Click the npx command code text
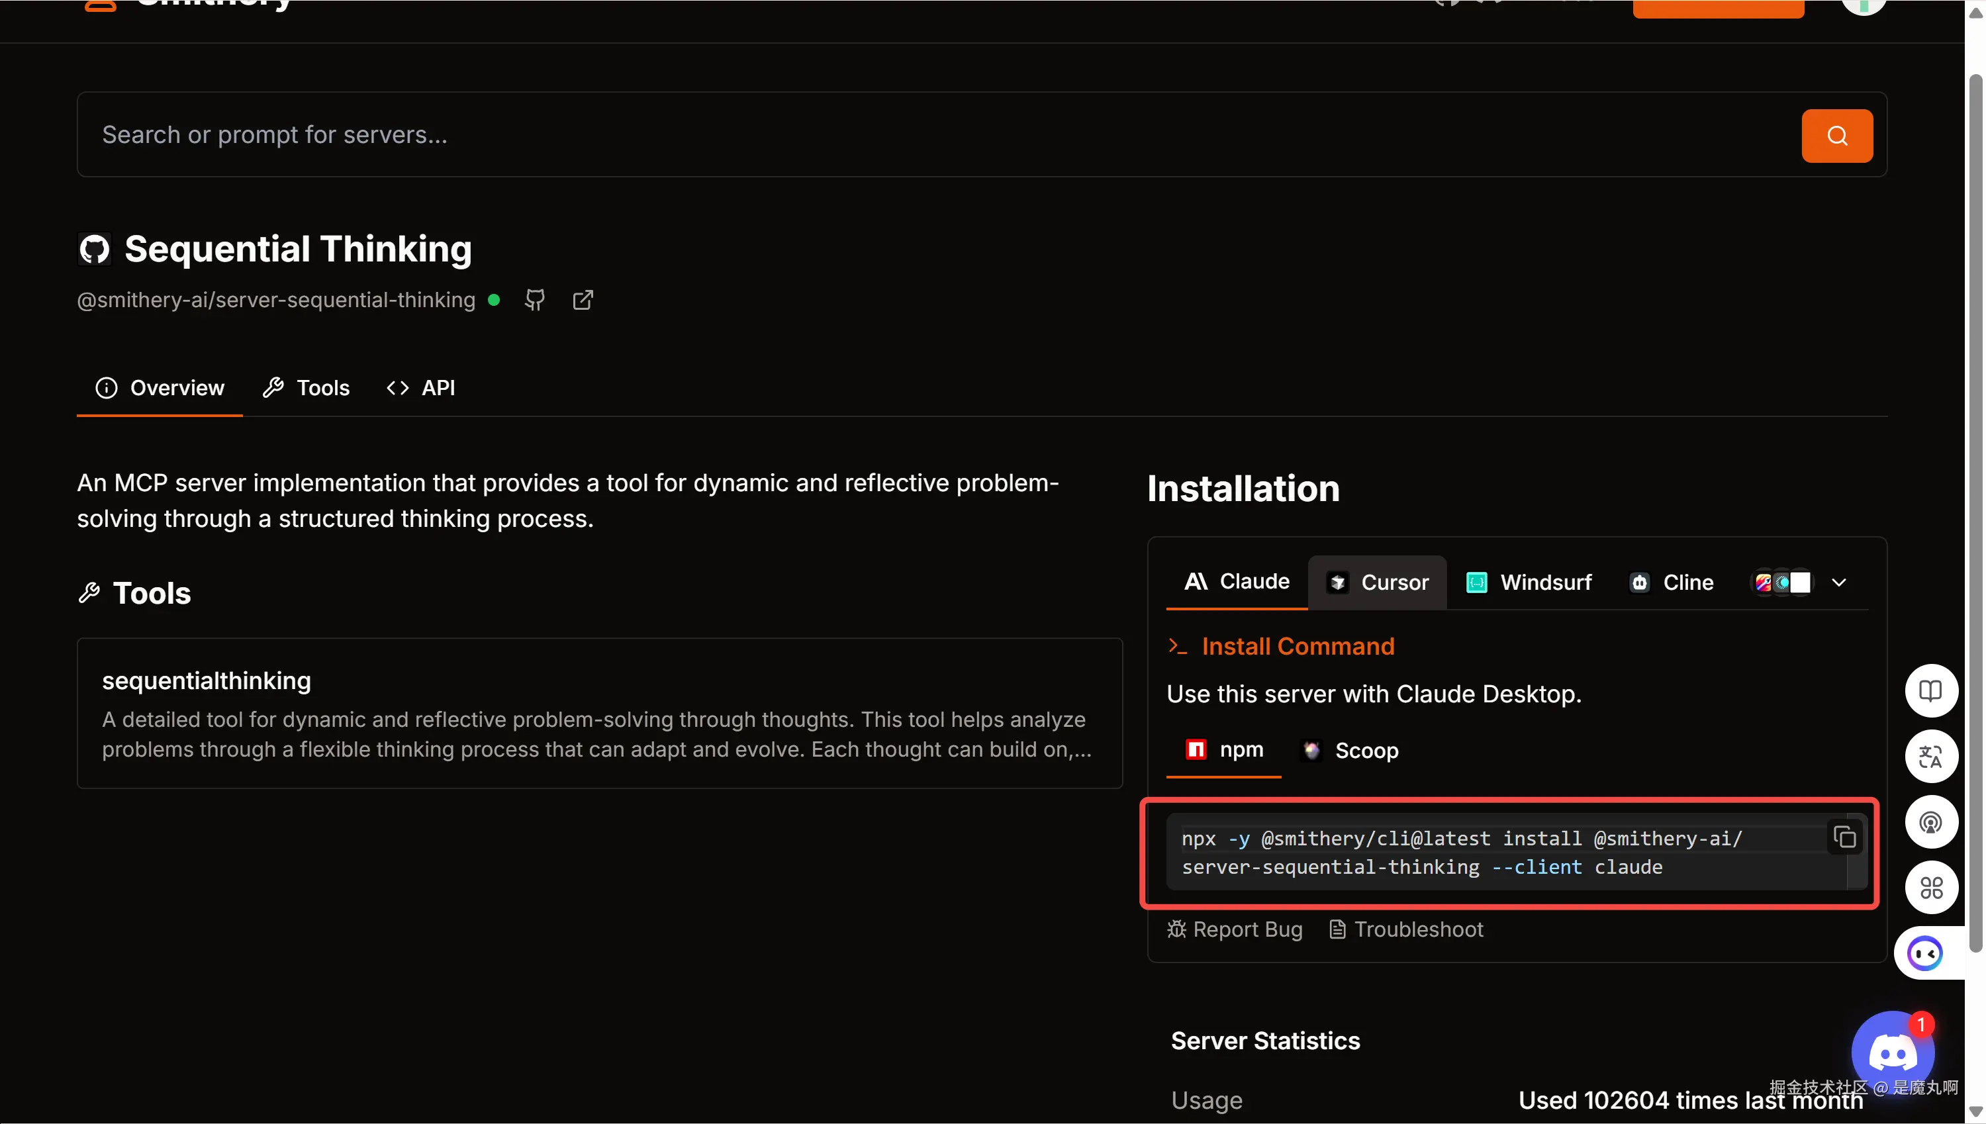The image size is (1986, 1124). pyautogui.click(x=1462, y=852)
